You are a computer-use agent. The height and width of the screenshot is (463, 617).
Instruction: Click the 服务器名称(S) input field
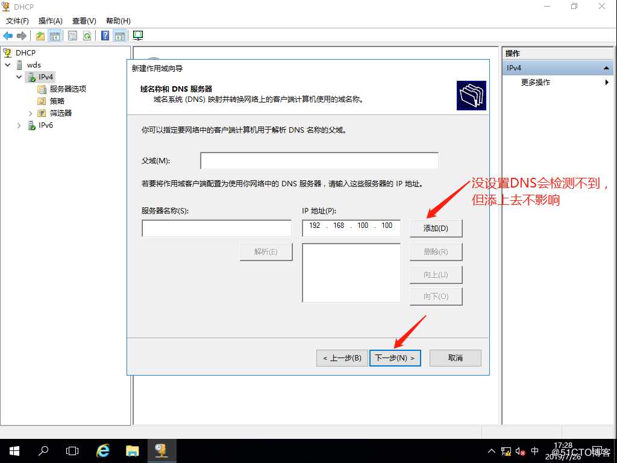216,228
